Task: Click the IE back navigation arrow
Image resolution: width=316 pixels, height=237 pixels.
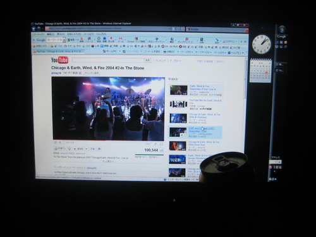Action: (33, 28)
